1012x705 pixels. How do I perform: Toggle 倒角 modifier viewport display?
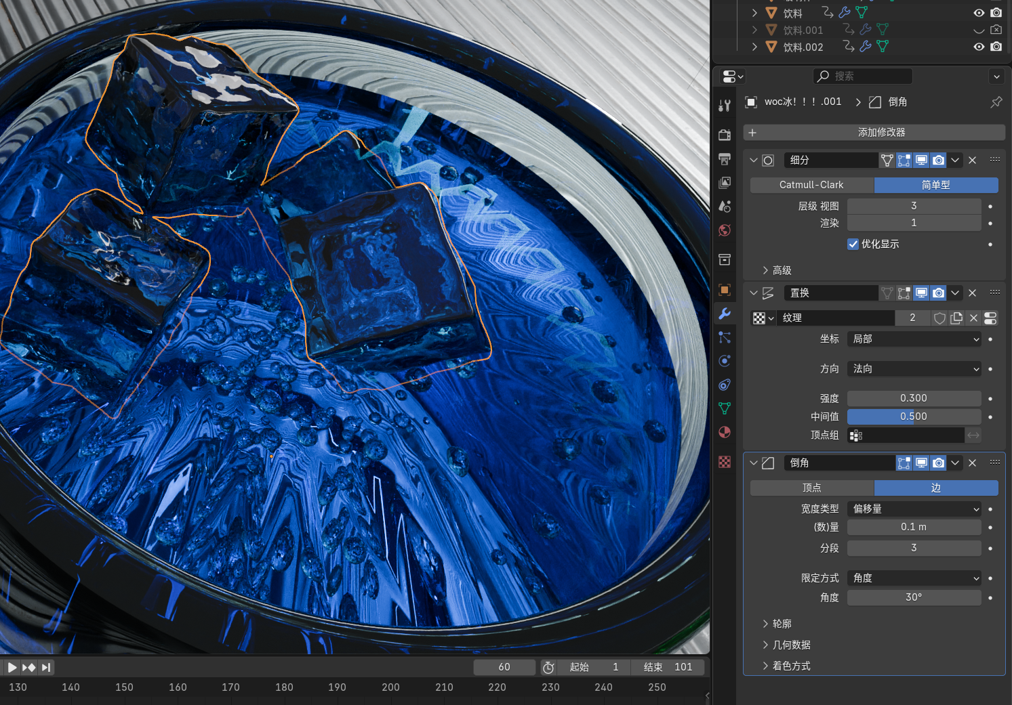[921, 463]
